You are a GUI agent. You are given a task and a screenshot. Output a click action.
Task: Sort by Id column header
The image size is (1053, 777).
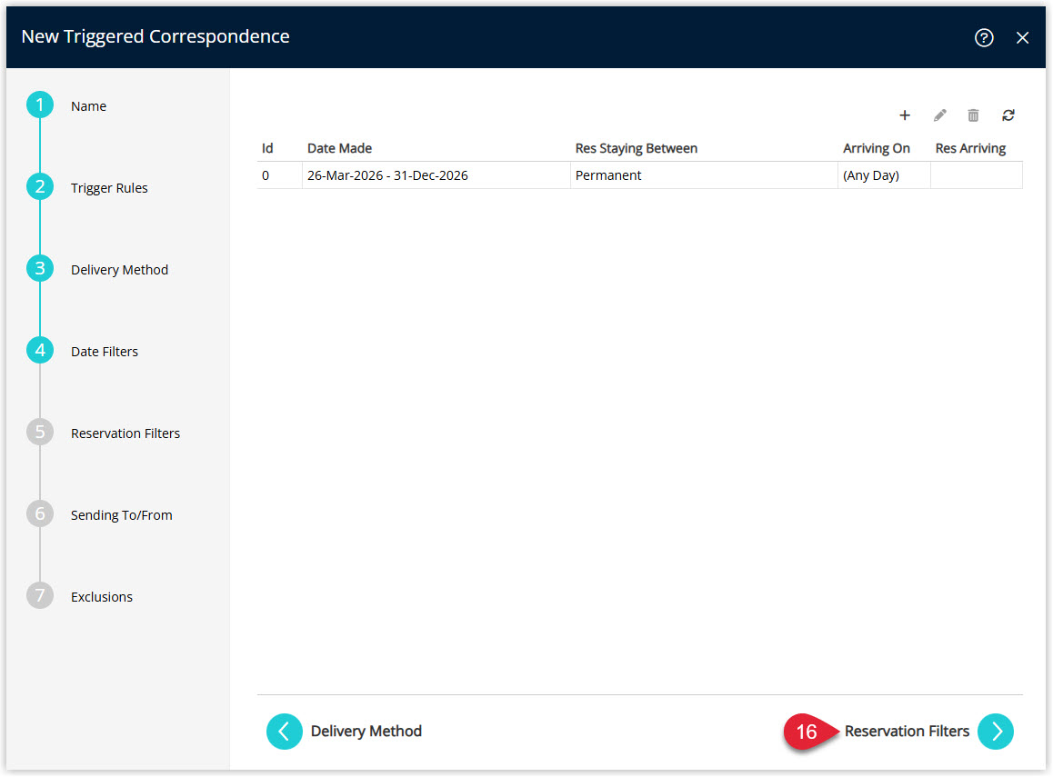267,148
